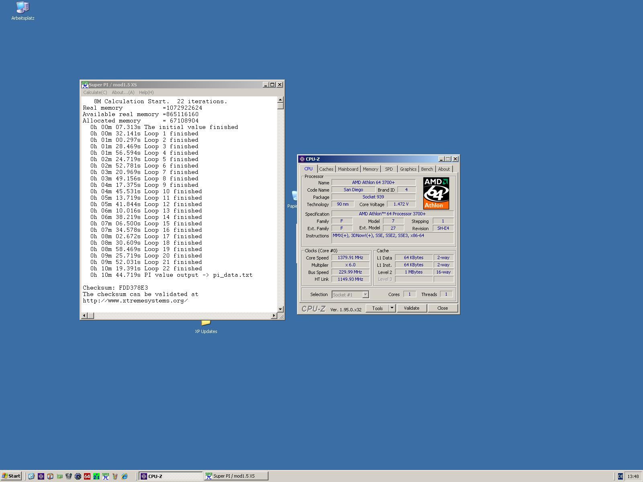Click the Super PI horizontal scrollbar thumb

(91, 316)
